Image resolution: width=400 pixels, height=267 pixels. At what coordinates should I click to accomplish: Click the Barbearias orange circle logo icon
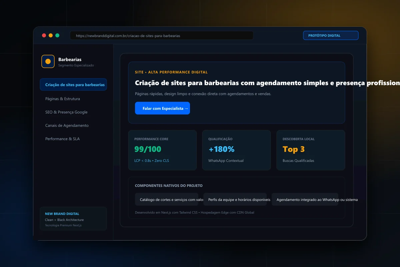coord(48,61)
